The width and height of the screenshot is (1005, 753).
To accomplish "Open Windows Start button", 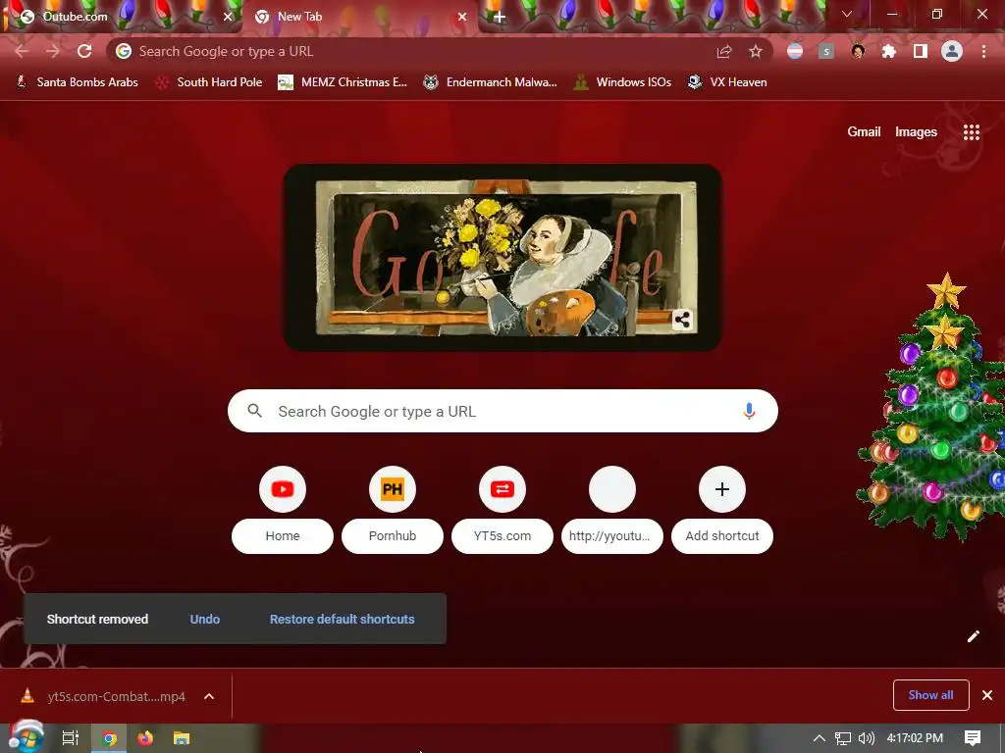I will click(x=26, y=737).
